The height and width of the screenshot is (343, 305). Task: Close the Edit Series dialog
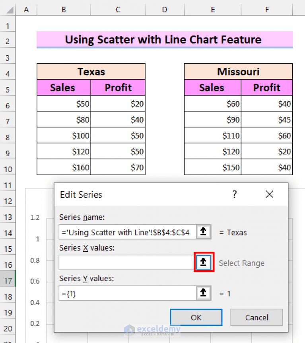pos(269,194)
